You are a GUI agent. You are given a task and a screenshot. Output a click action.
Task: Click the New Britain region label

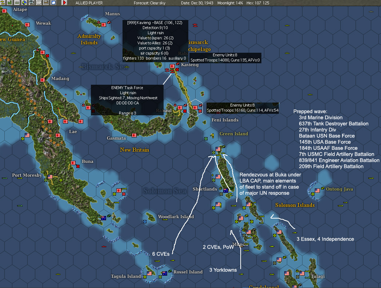(x=135, y=150)
